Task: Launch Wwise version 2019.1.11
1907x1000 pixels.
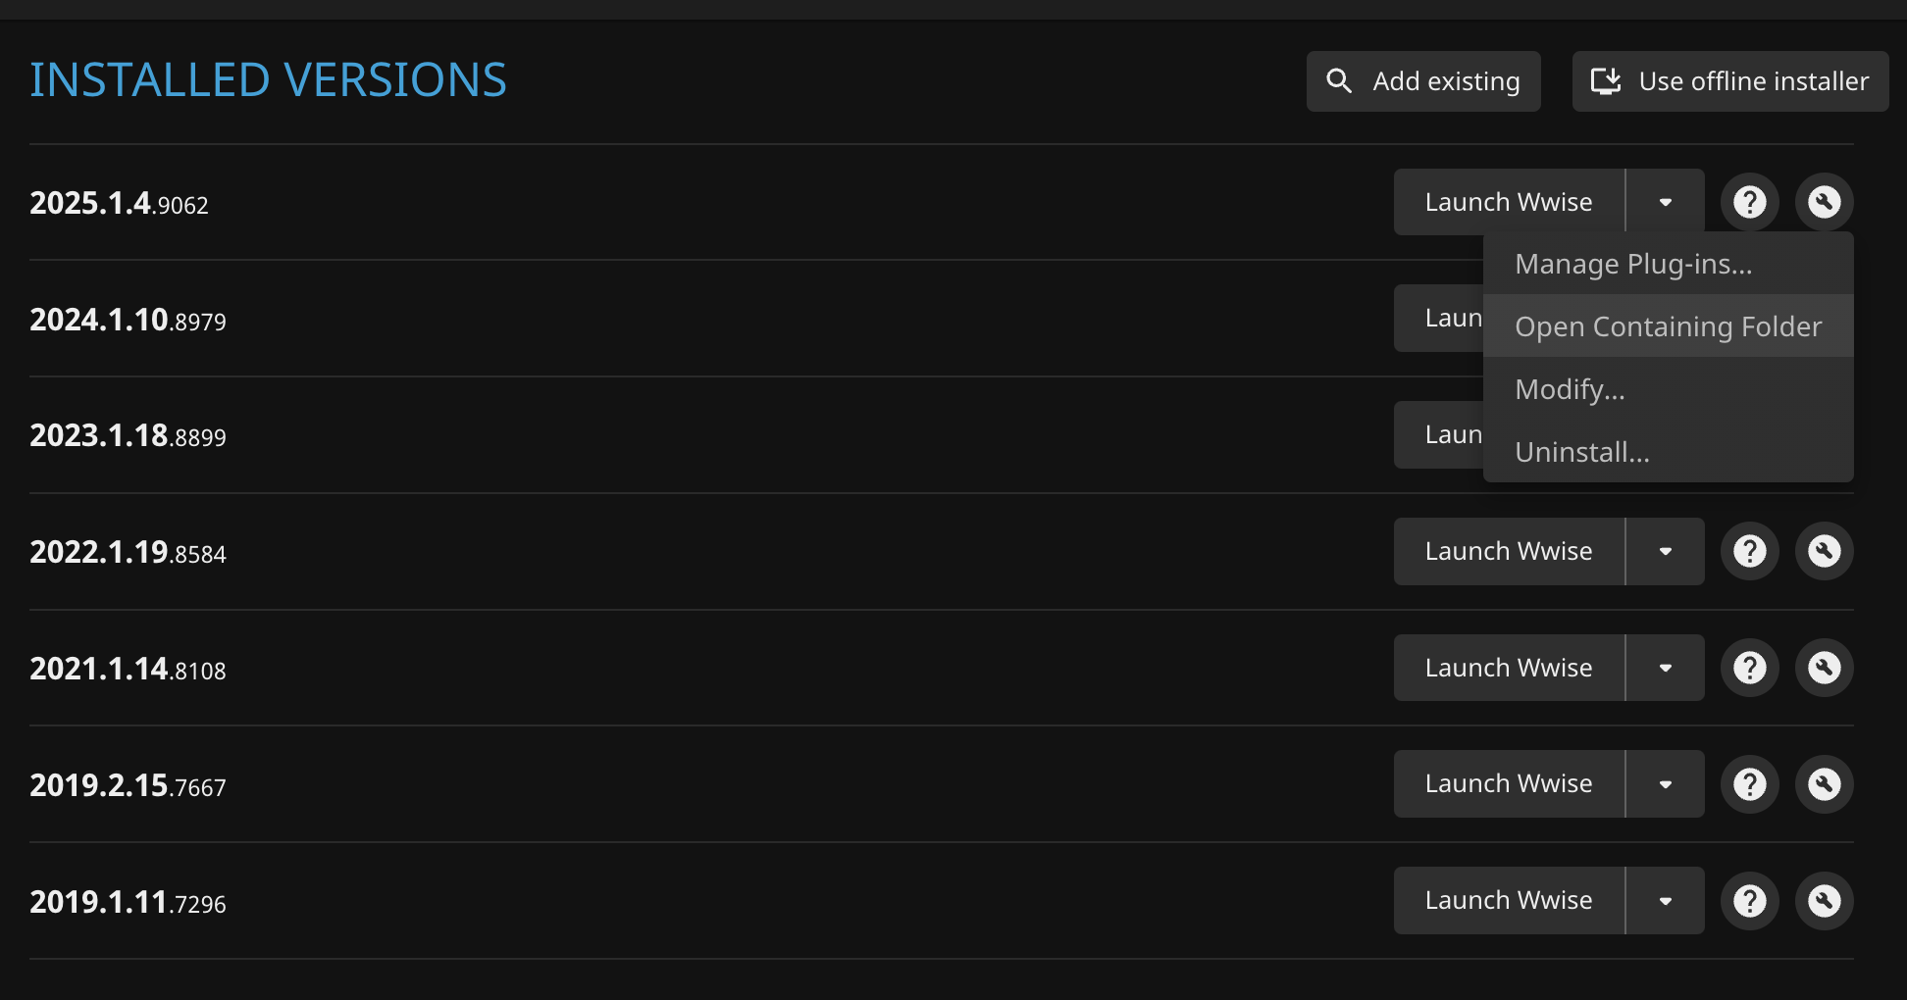Action: 1509,901
